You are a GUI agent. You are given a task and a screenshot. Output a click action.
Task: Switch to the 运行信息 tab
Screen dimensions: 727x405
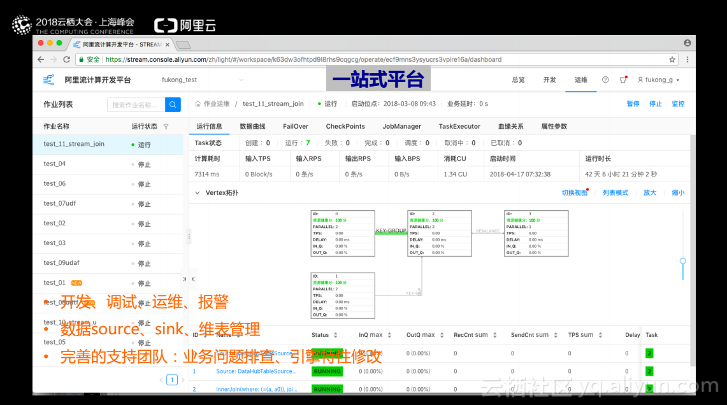(209, 126)
